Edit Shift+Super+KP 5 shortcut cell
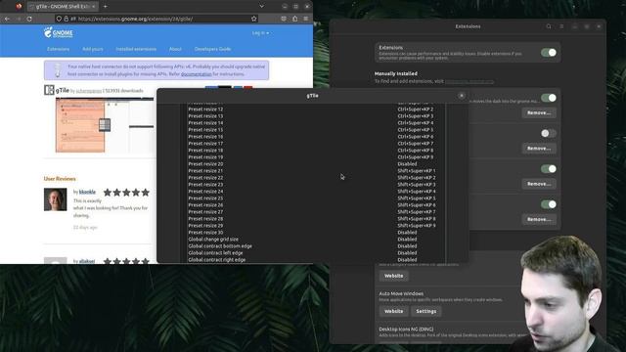Viewport: 626px width, 352px height. (x=417, y=198)
